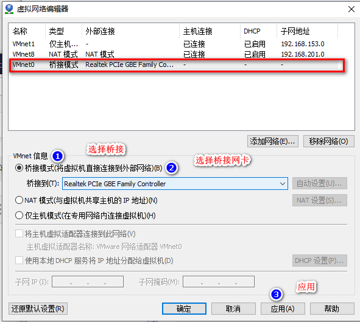Close the 虚拟网络编辑器 dialog

click(x=351, y=9)
